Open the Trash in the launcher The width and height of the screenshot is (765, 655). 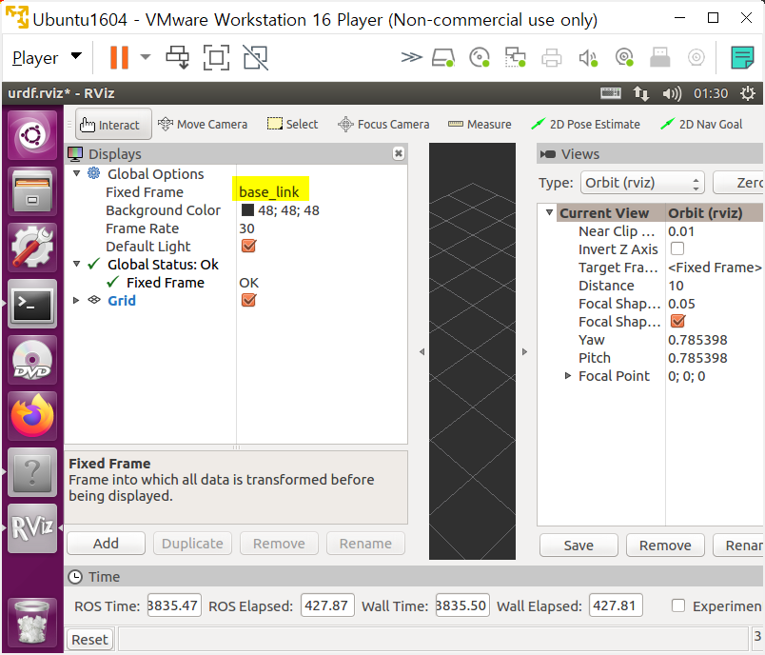point(32,621)
